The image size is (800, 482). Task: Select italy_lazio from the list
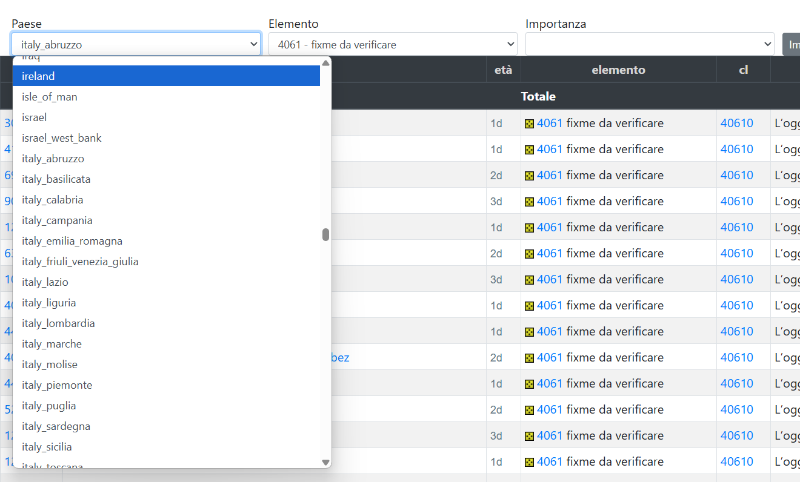tap(166, 282)
